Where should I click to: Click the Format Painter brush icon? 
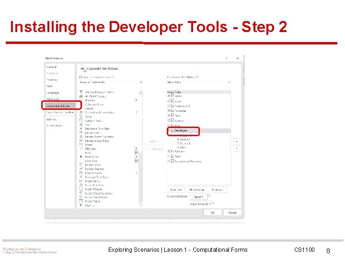coord(81,169)
